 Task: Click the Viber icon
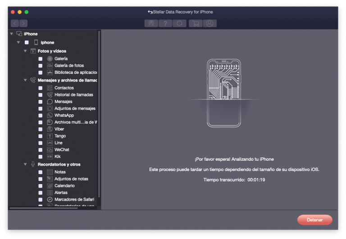coord(50,129)
